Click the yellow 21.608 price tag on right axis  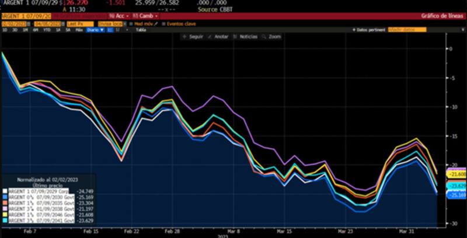point(456,174)
